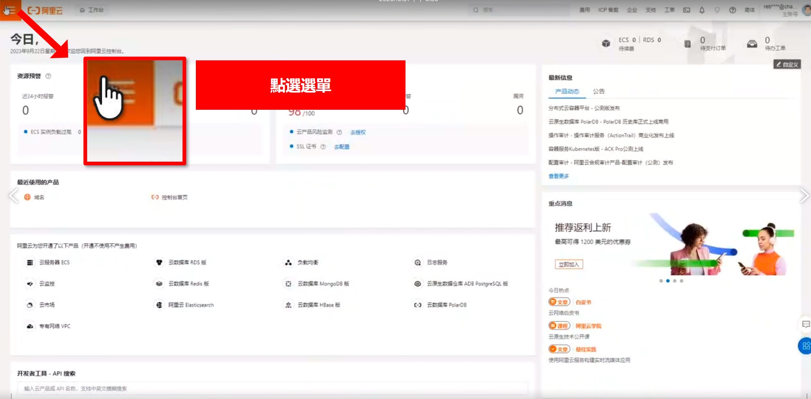Select the 产品动态 tab
Viewport: 811px width, 399px height.
tap(567, 92)
